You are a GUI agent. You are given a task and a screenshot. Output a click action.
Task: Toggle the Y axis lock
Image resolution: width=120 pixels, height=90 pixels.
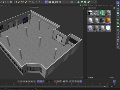39,2
